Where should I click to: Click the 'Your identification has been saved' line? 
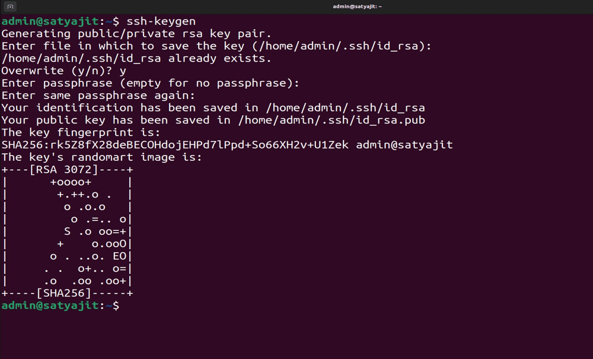coord(213,108)
